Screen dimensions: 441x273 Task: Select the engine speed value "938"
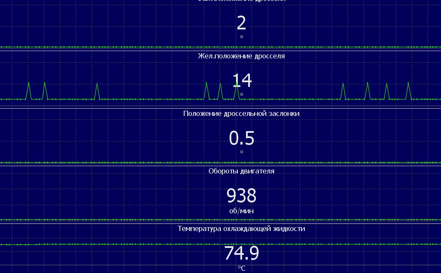coord(241,196)
